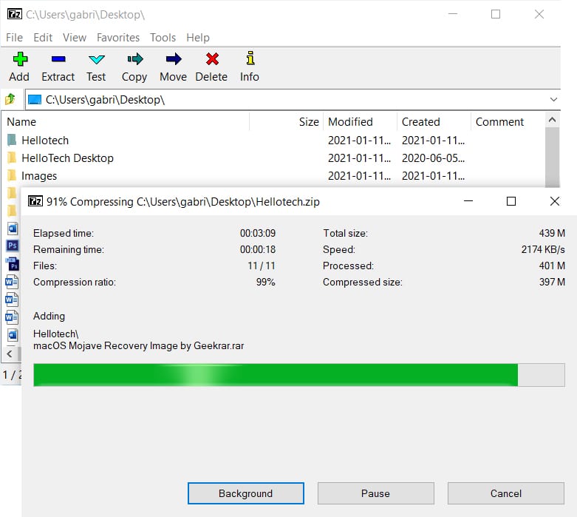Click the Info toolbar icon
The height and width of the screenshot is (517, 577).
(250, 58)
